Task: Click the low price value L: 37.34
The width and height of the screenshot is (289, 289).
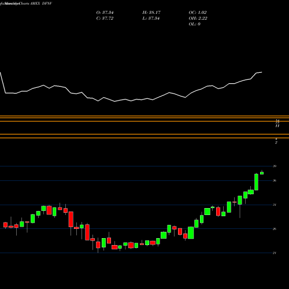Action: point(151,18)
